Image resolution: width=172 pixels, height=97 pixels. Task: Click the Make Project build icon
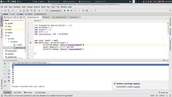tap(47, 11)
